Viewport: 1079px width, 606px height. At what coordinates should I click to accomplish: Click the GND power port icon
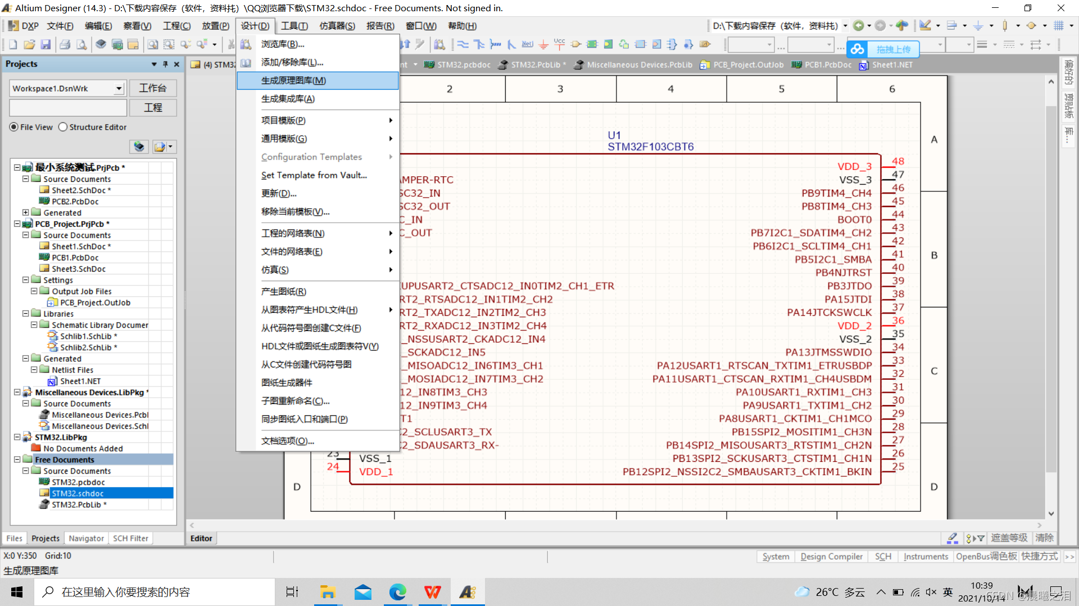pyautogui.click(x=543, y=44)
